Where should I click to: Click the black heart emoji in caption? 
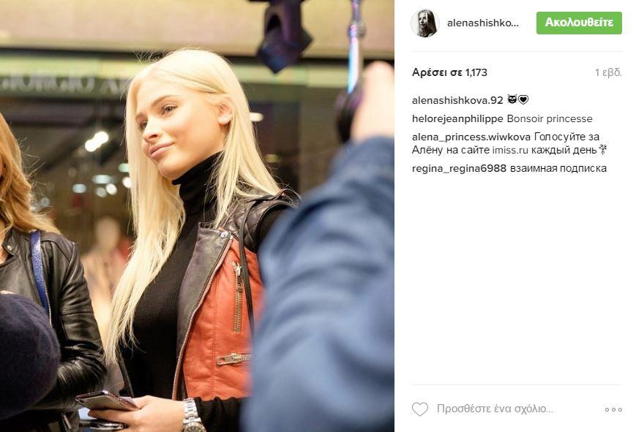523,99
